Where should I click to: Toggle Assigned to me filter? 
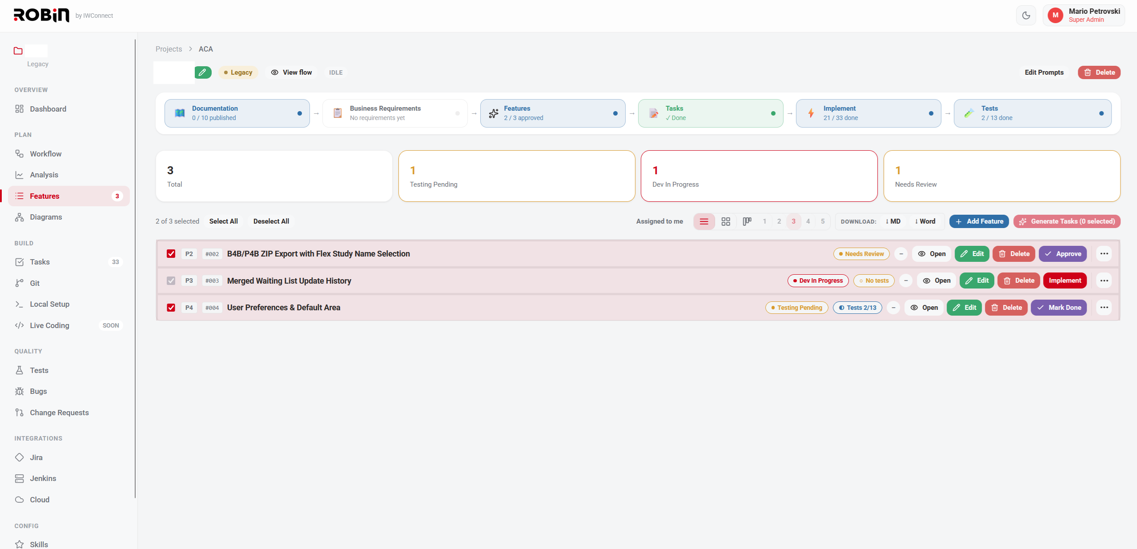coord(659,221)
